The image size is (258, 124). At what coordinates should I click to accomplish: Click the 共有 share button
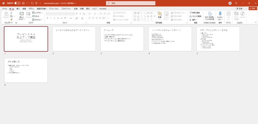(253, 9)
